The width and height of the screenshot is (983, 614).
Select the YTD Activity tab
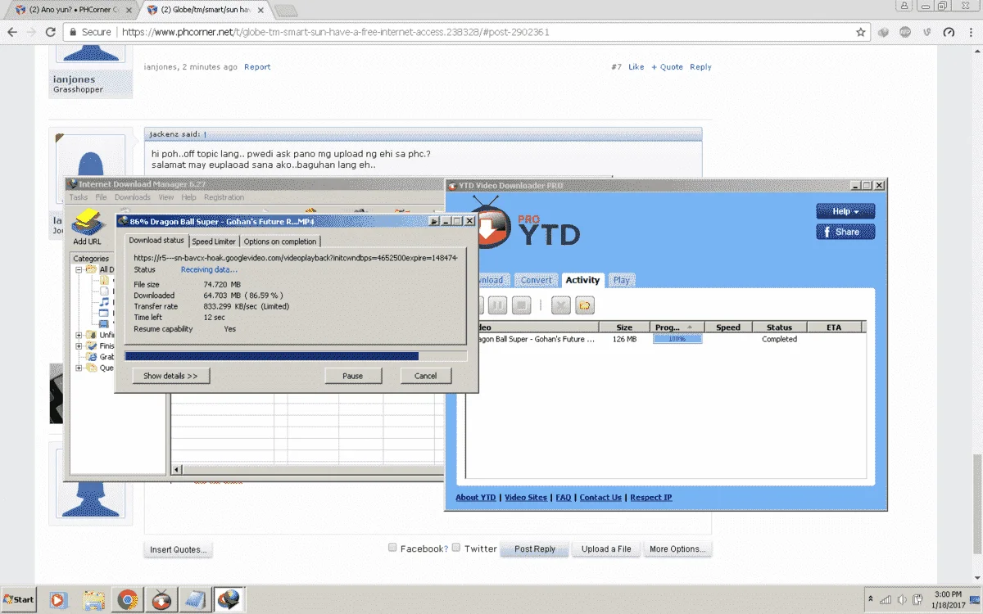582,280
